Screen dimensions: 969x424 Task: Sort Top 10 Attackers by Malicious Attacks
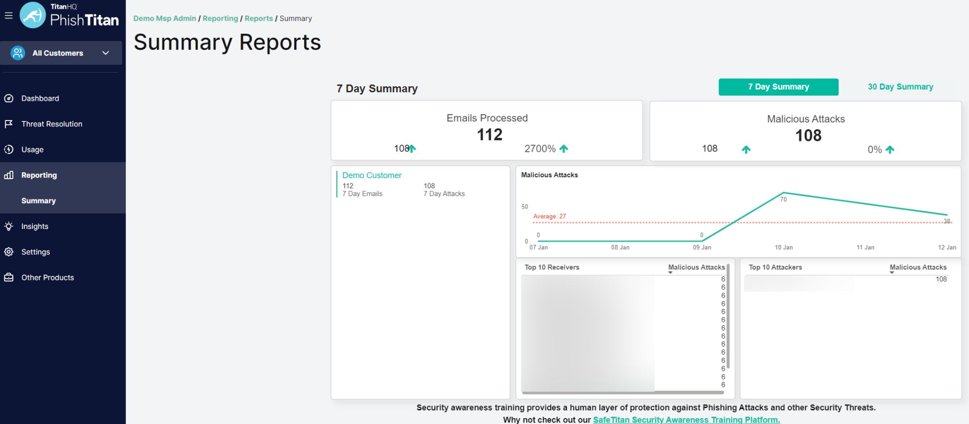tap(918, 267)
